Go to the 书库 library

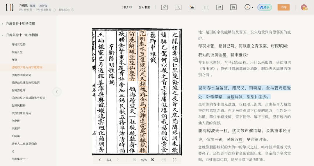pos(283,7)
